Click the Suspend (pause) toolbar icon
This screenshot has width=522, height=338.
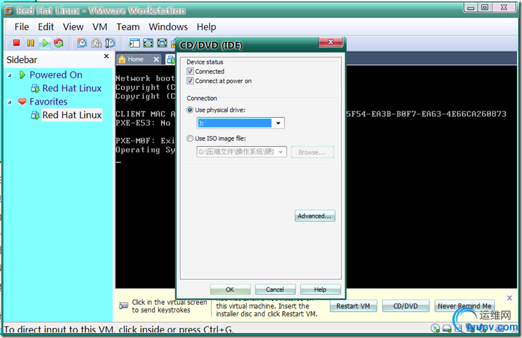pos(30,43)
